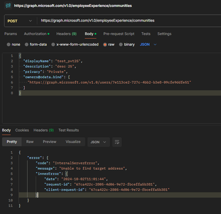221x214 pixels.
Task: Click the HTTP request icon beside the tab title
Action: pyautogui.click(x=8, y=6)
